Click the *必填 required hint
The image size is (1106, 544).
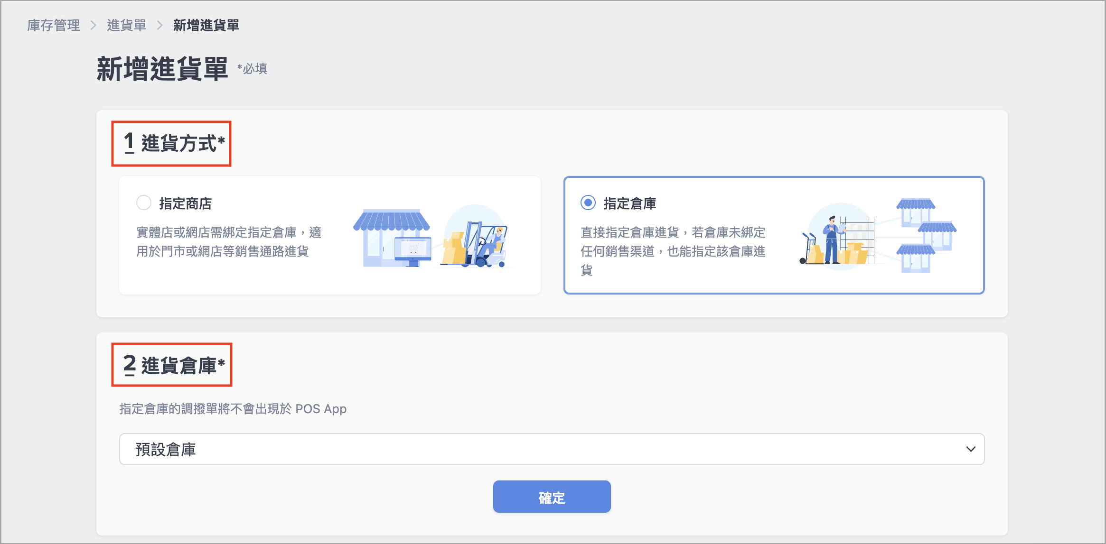[253, 69]
